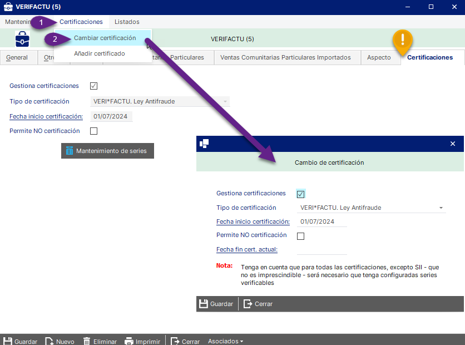
Task: Toggle Permite NO certificación in main form
Action: coord(93,131)
